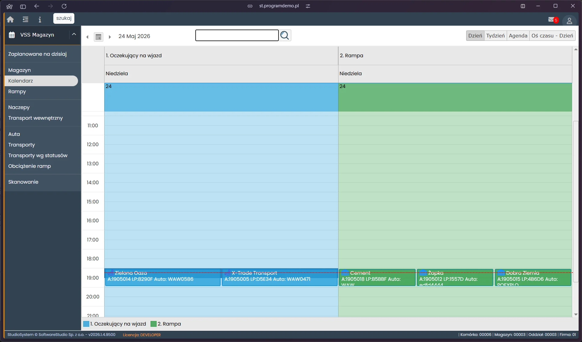
Task: Open the Transporty menu item
Action: pyautogui.click(x=22, y=145)
